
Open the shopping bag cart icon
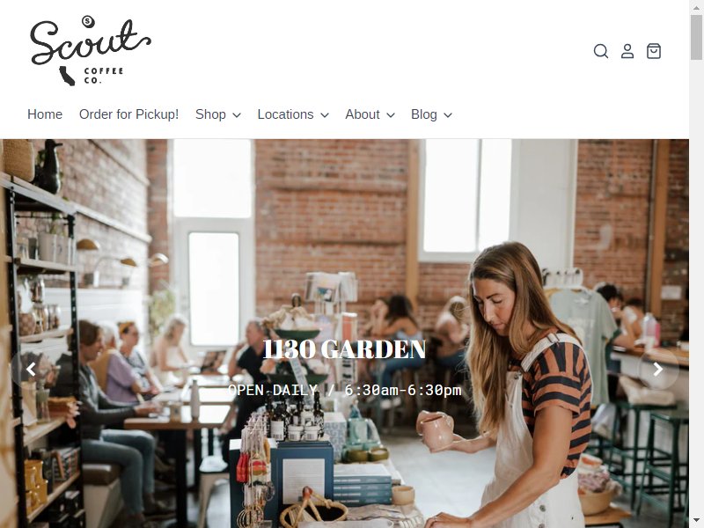pyautogui.click(x=654, y=51)
